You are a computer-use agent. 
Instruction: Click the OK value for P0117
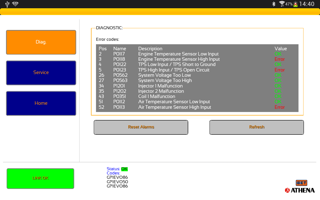pyautogui.click(x=278, y=54)
